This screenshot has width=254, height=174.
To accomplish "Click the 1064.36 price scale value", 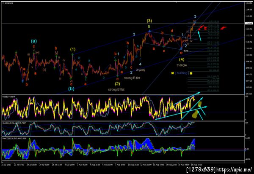I will click(249, 94).
